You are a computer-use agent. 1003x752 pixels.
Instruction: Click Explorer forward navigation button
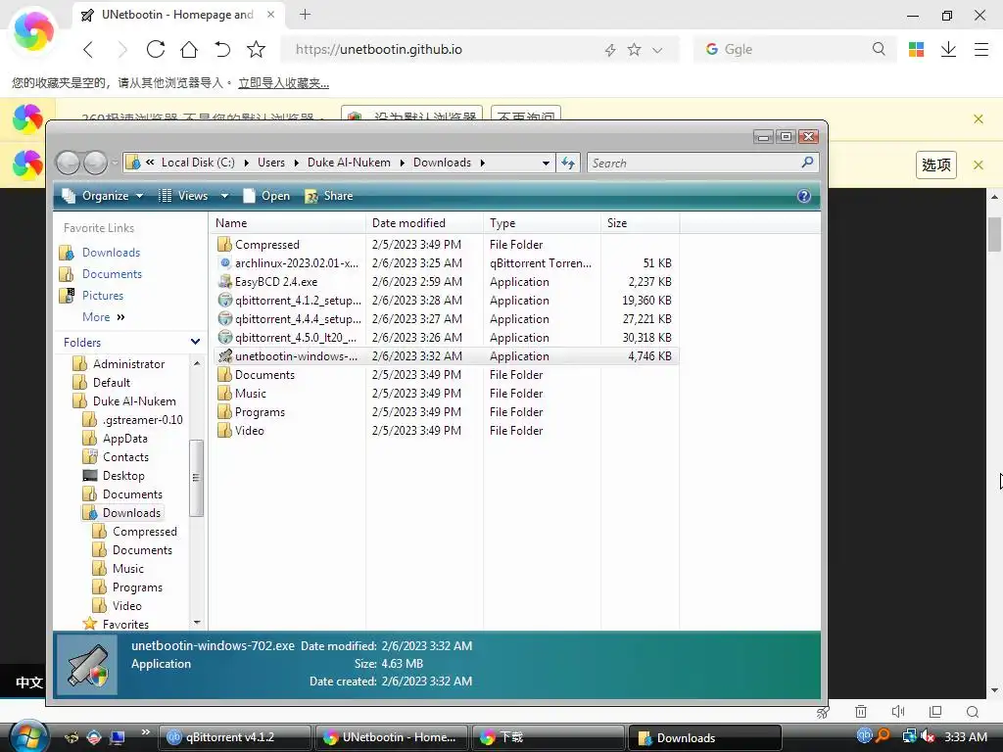coord(95,164)
